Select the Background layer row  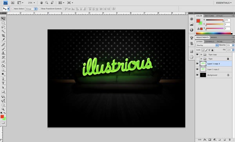214,75
